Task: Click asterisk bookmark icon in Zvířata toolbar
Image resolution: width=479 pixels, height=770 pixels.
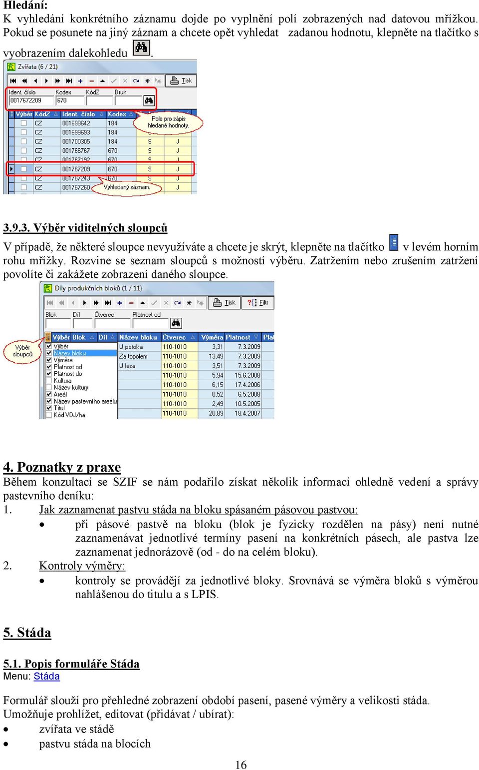Action: click(x=147, y=81)
